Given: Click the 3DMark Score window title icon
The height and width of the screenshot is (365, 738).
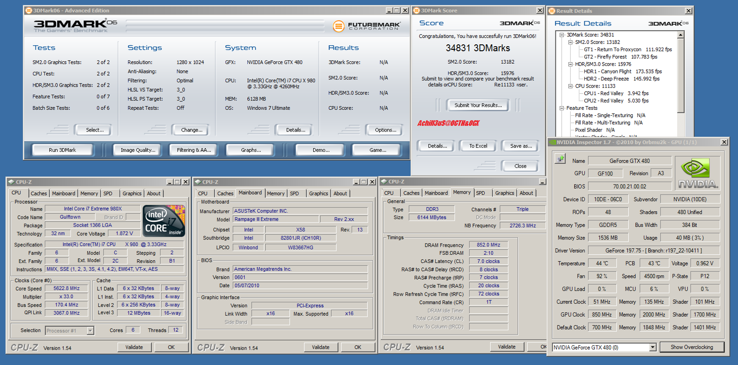Looking at the screenshot, I should [417, 10].
